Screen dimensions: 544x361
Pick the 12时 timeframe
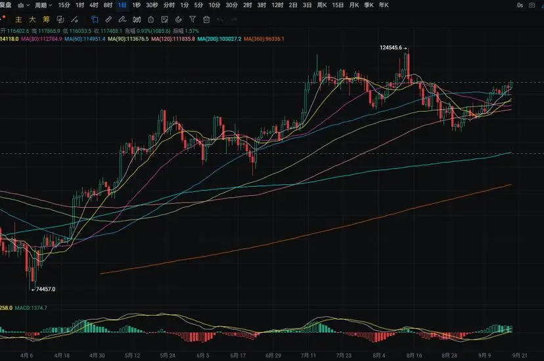277,5
